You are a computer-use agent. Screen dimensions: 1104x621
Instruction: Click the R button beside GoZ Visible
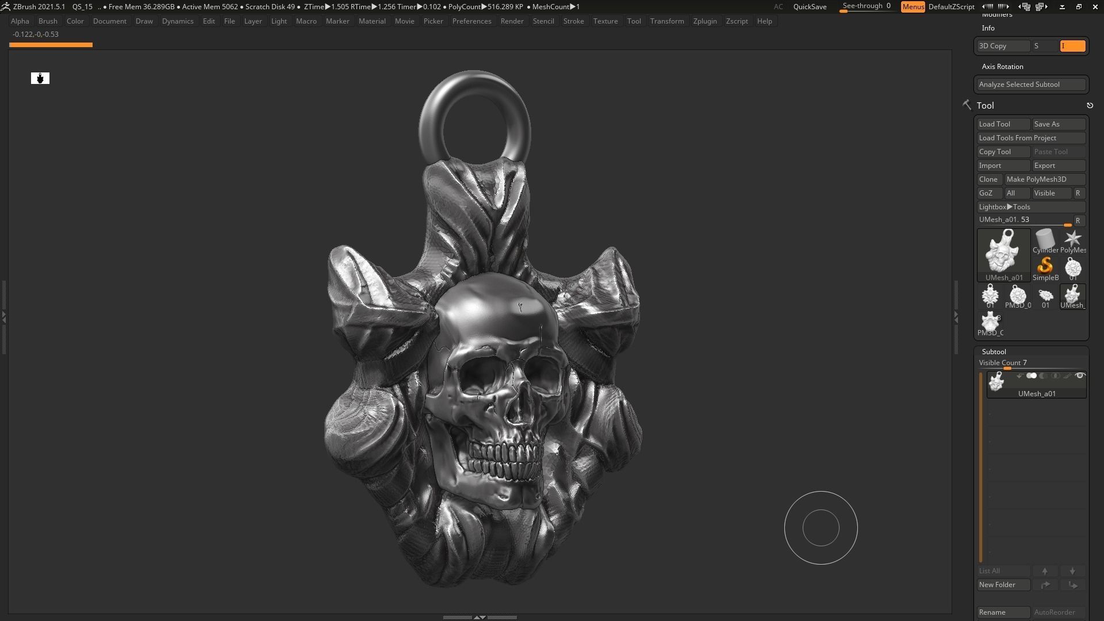point(1078,193)
